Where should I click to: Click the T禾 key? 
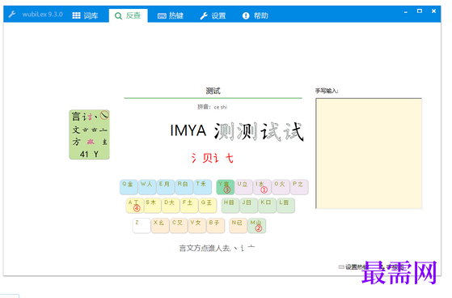(202, 186)
